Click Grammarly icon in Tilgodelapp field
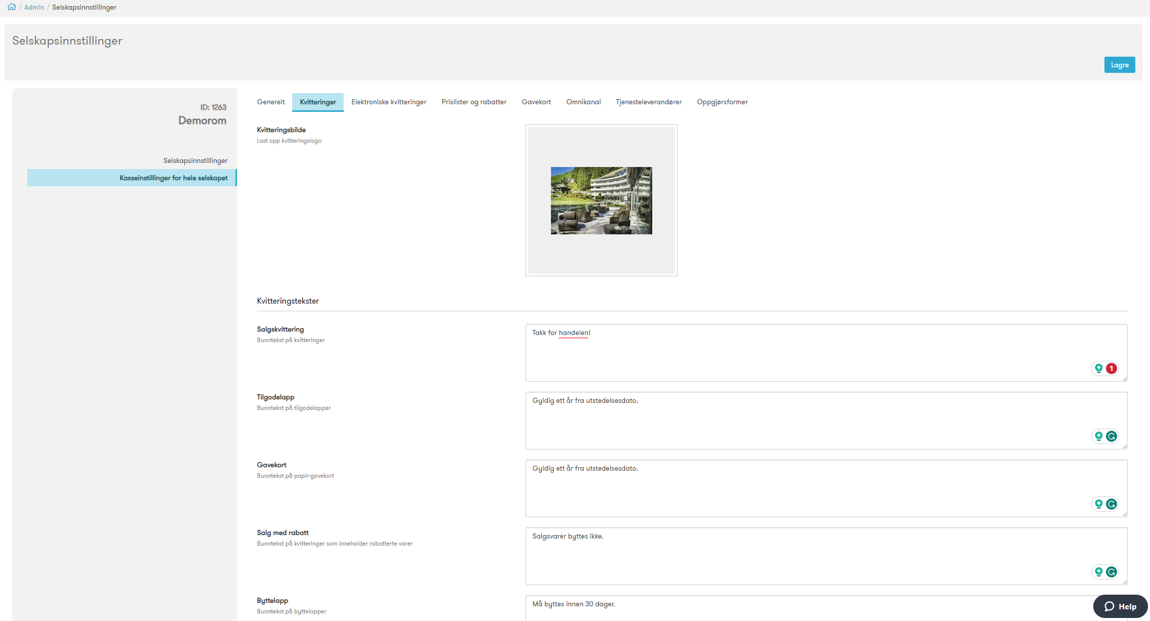Screen dimensions: 1150x621 tap(1111, 436)
